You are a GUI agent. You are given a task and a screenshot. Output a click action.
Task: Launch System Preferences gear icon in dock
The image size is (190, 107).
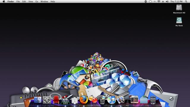tap(47, 100)
